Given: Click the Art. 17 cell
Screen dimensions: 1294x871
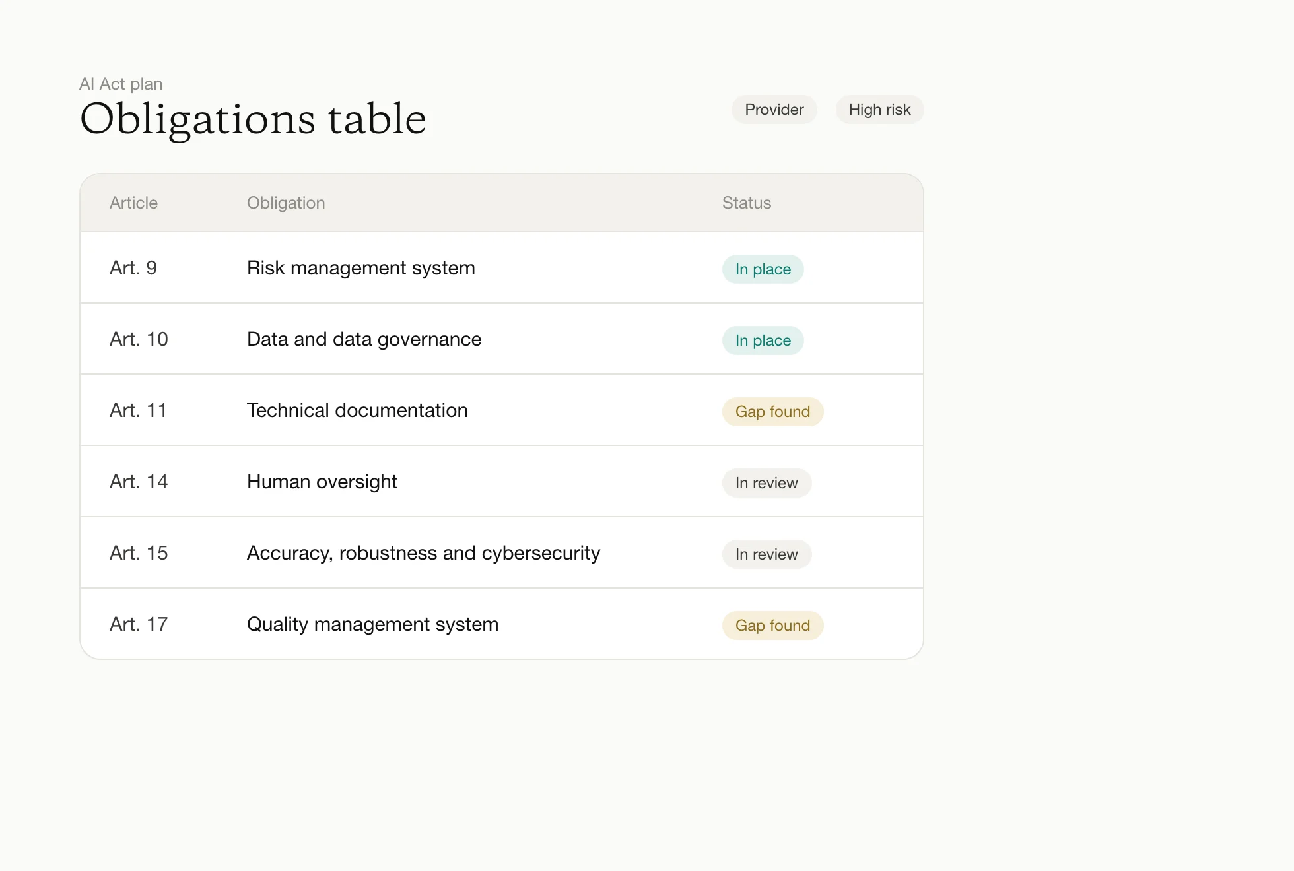Looking at the screenshot, I should [139, 624].
